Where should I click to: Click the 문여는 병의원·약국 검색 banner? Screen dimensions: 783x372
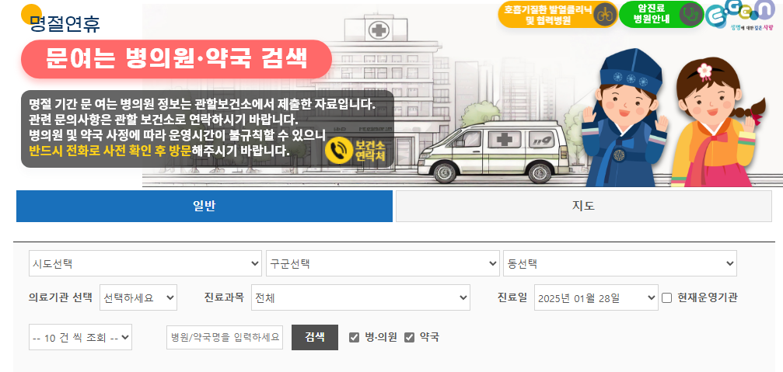(177, 59)
